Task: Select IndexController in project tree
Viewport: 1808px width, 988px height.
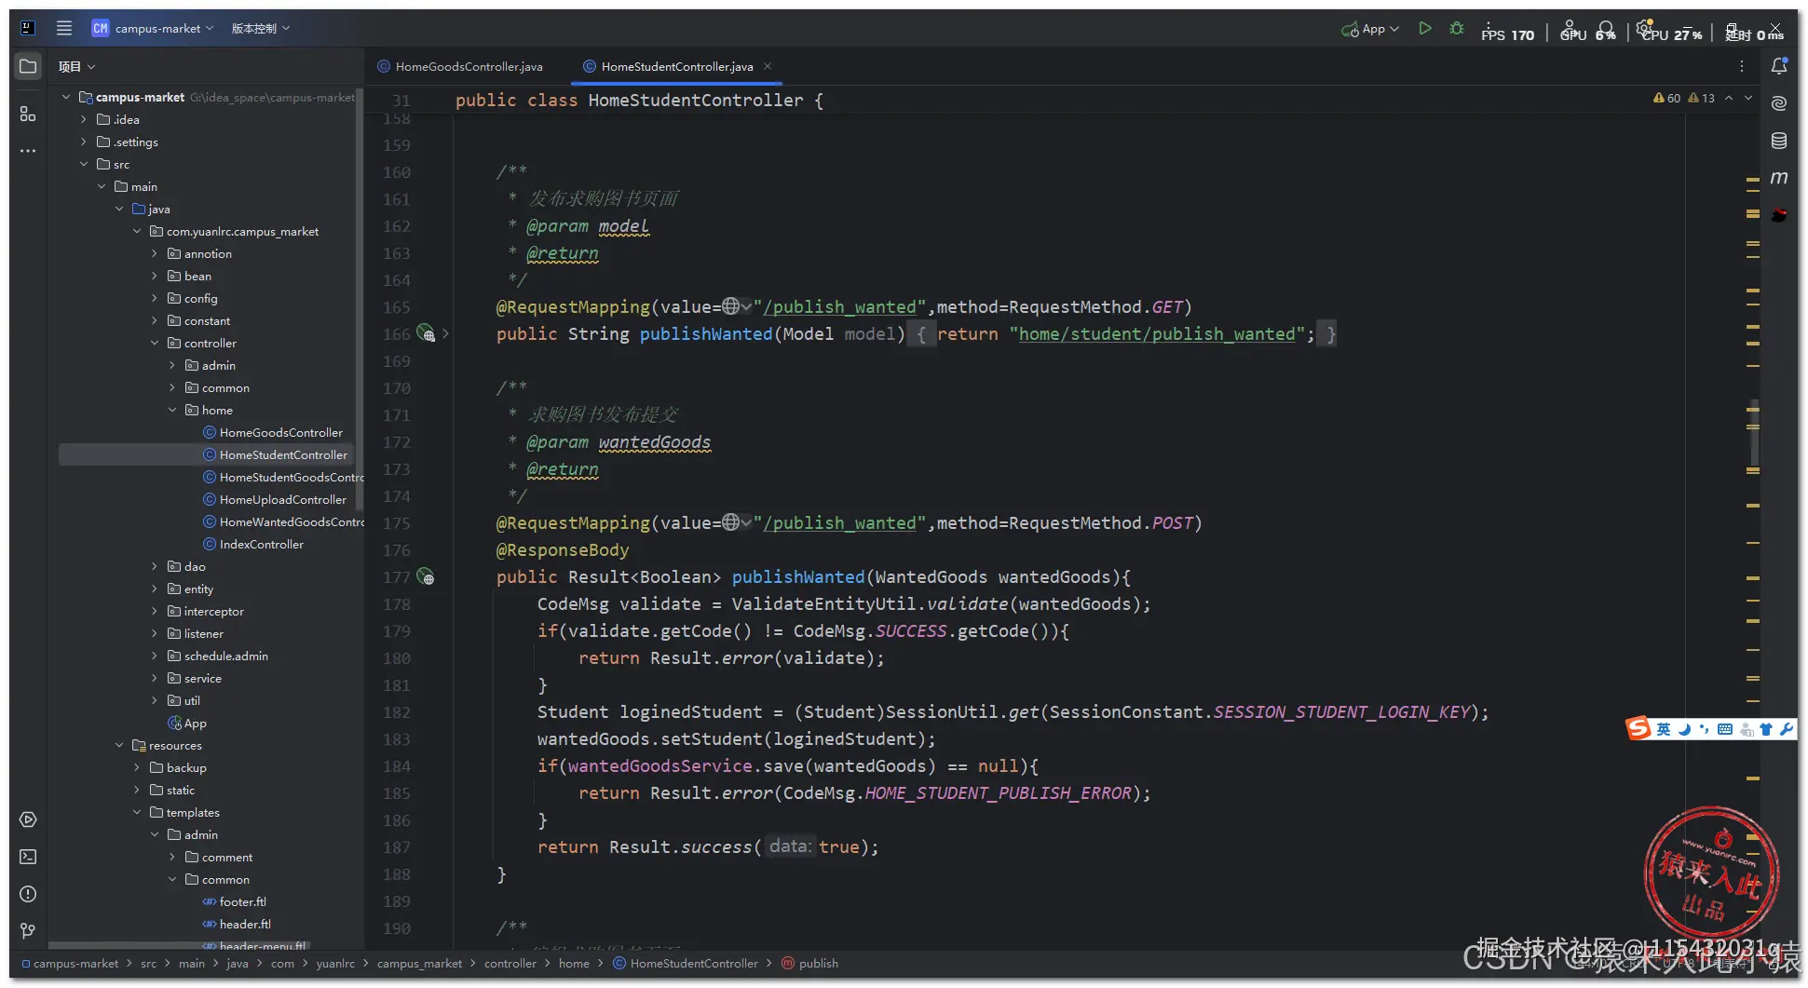Action: 262,544
